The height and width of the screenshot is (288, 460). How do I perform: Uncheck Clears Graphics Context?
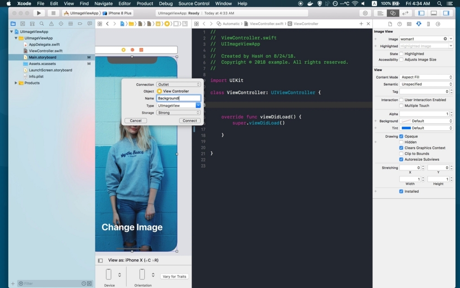click(401, 148)
